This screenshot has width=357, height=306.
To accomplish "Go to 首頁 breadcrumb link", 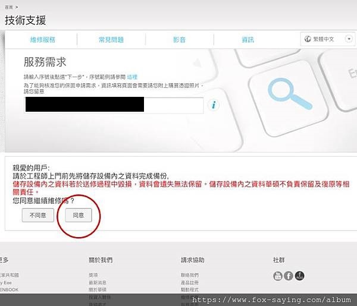I will click(9, 7).
